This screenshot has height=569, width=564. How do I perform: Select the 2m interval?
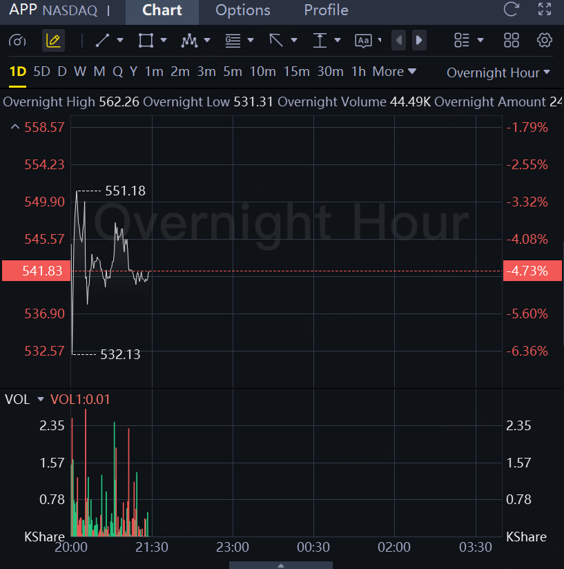(180, 72)
